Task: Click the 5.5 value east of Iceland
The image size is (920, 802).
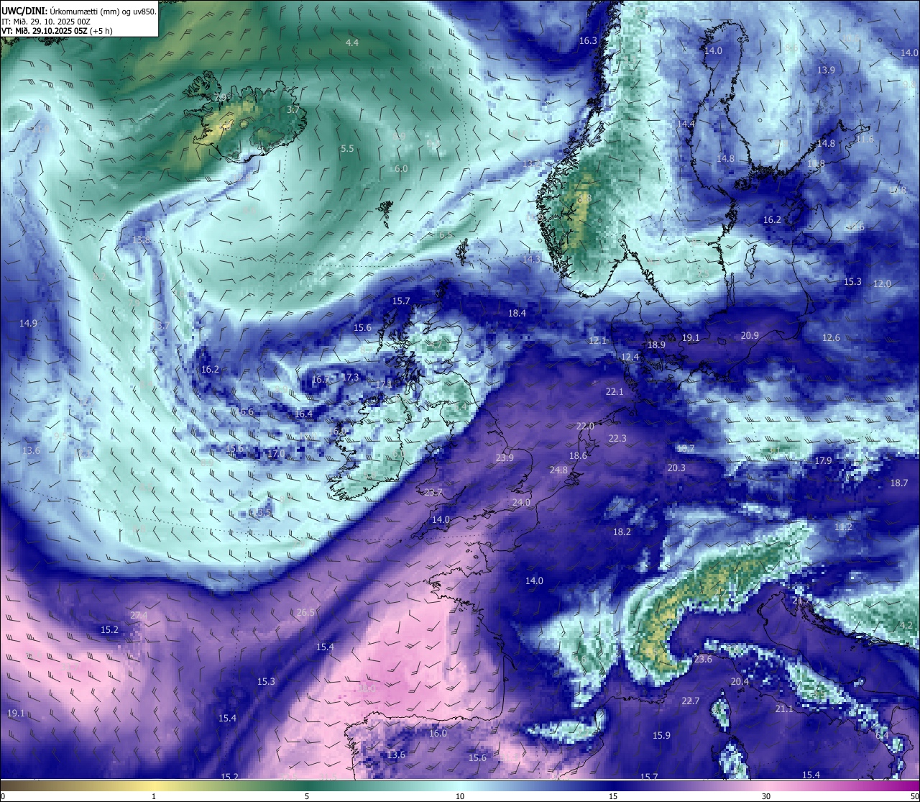Action: (347, 149)
